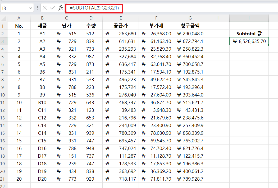Cancel formula entry with the X icon
Screen dimensions: 278x188
tap(45, 8)
